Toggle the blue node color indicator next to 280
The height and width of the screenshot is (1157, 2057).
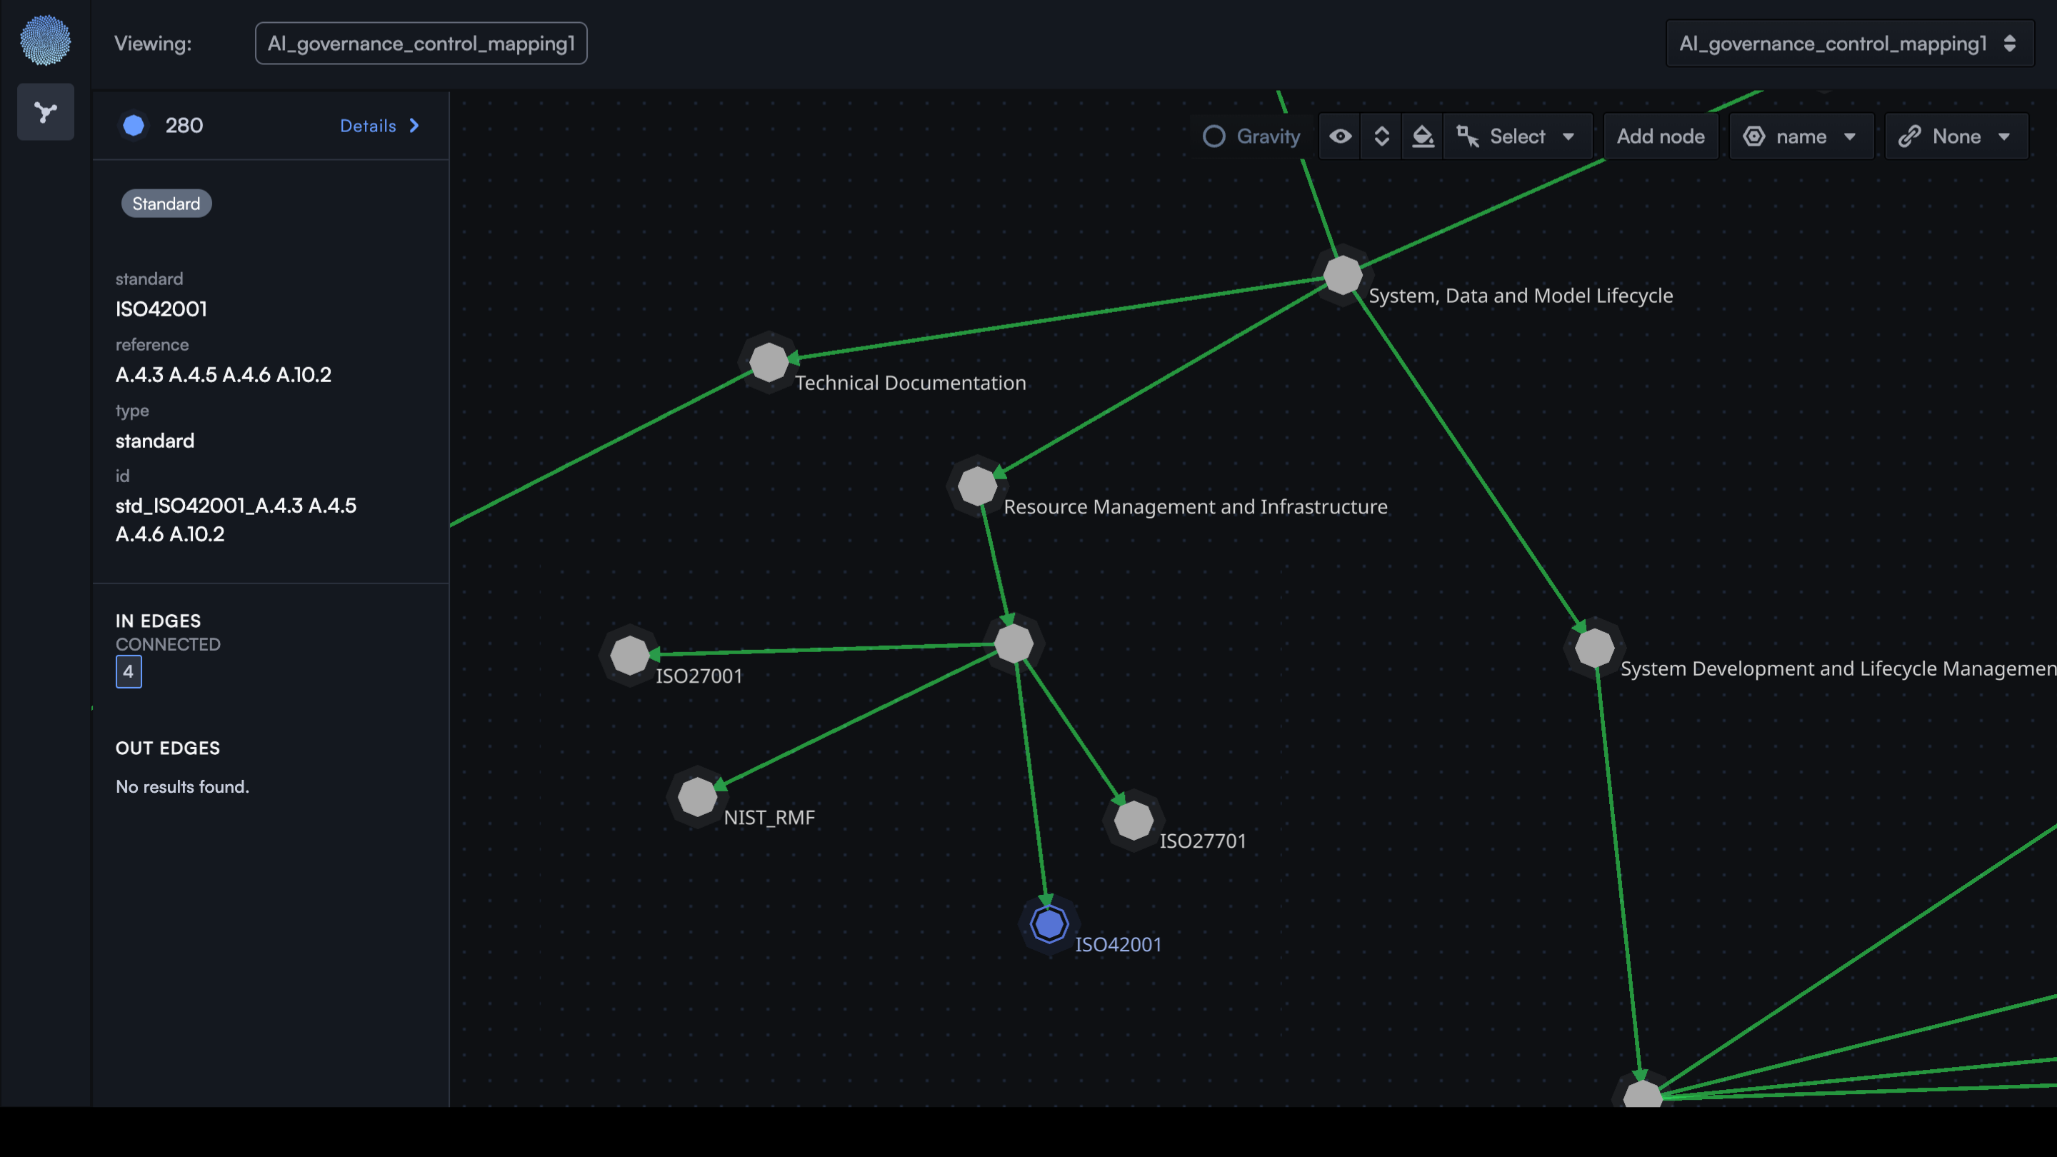tap(134, 126)
